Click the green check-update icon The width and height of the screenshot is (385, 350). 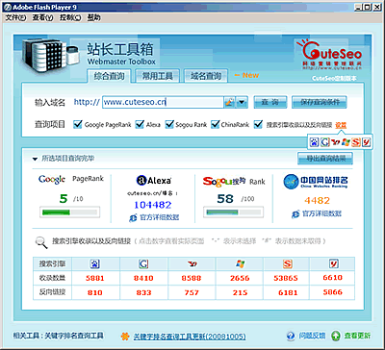click(x=336, y=336)
